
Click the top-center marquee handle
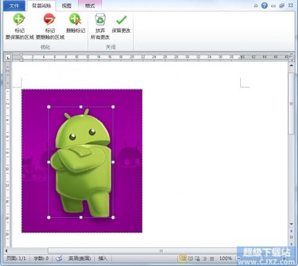(x=81, y=107)
